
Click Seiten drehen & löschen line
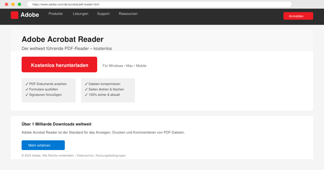(104, 89)
